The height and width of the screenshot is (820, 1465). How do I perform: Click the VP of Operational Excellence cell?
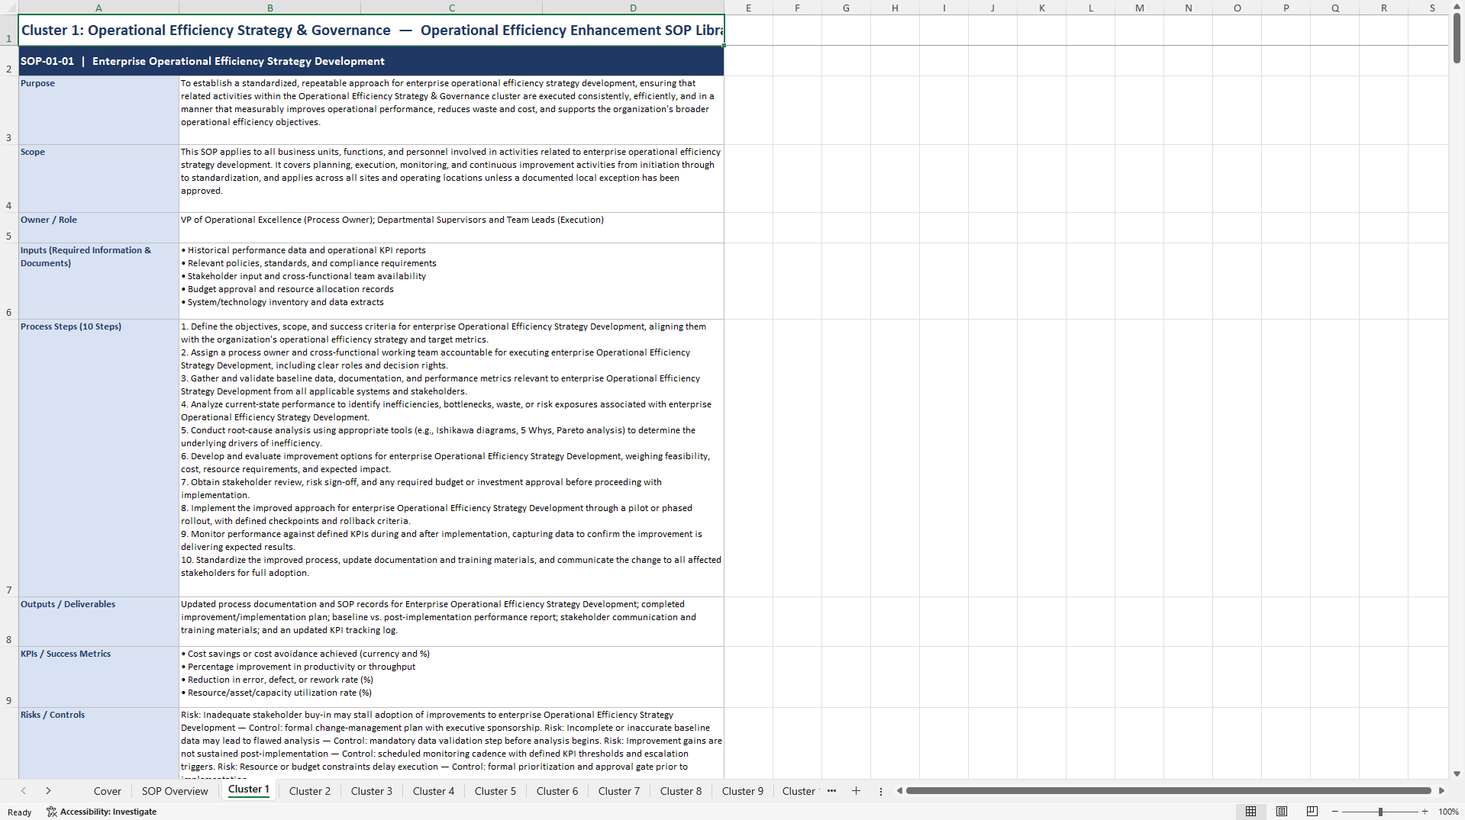coord(451,227)
